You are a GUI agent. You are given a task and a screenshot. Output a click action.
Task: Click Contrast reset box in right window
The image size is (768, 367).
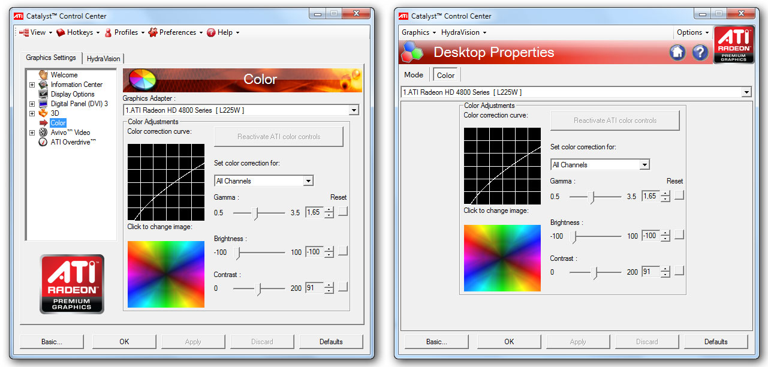coord(679,270)
